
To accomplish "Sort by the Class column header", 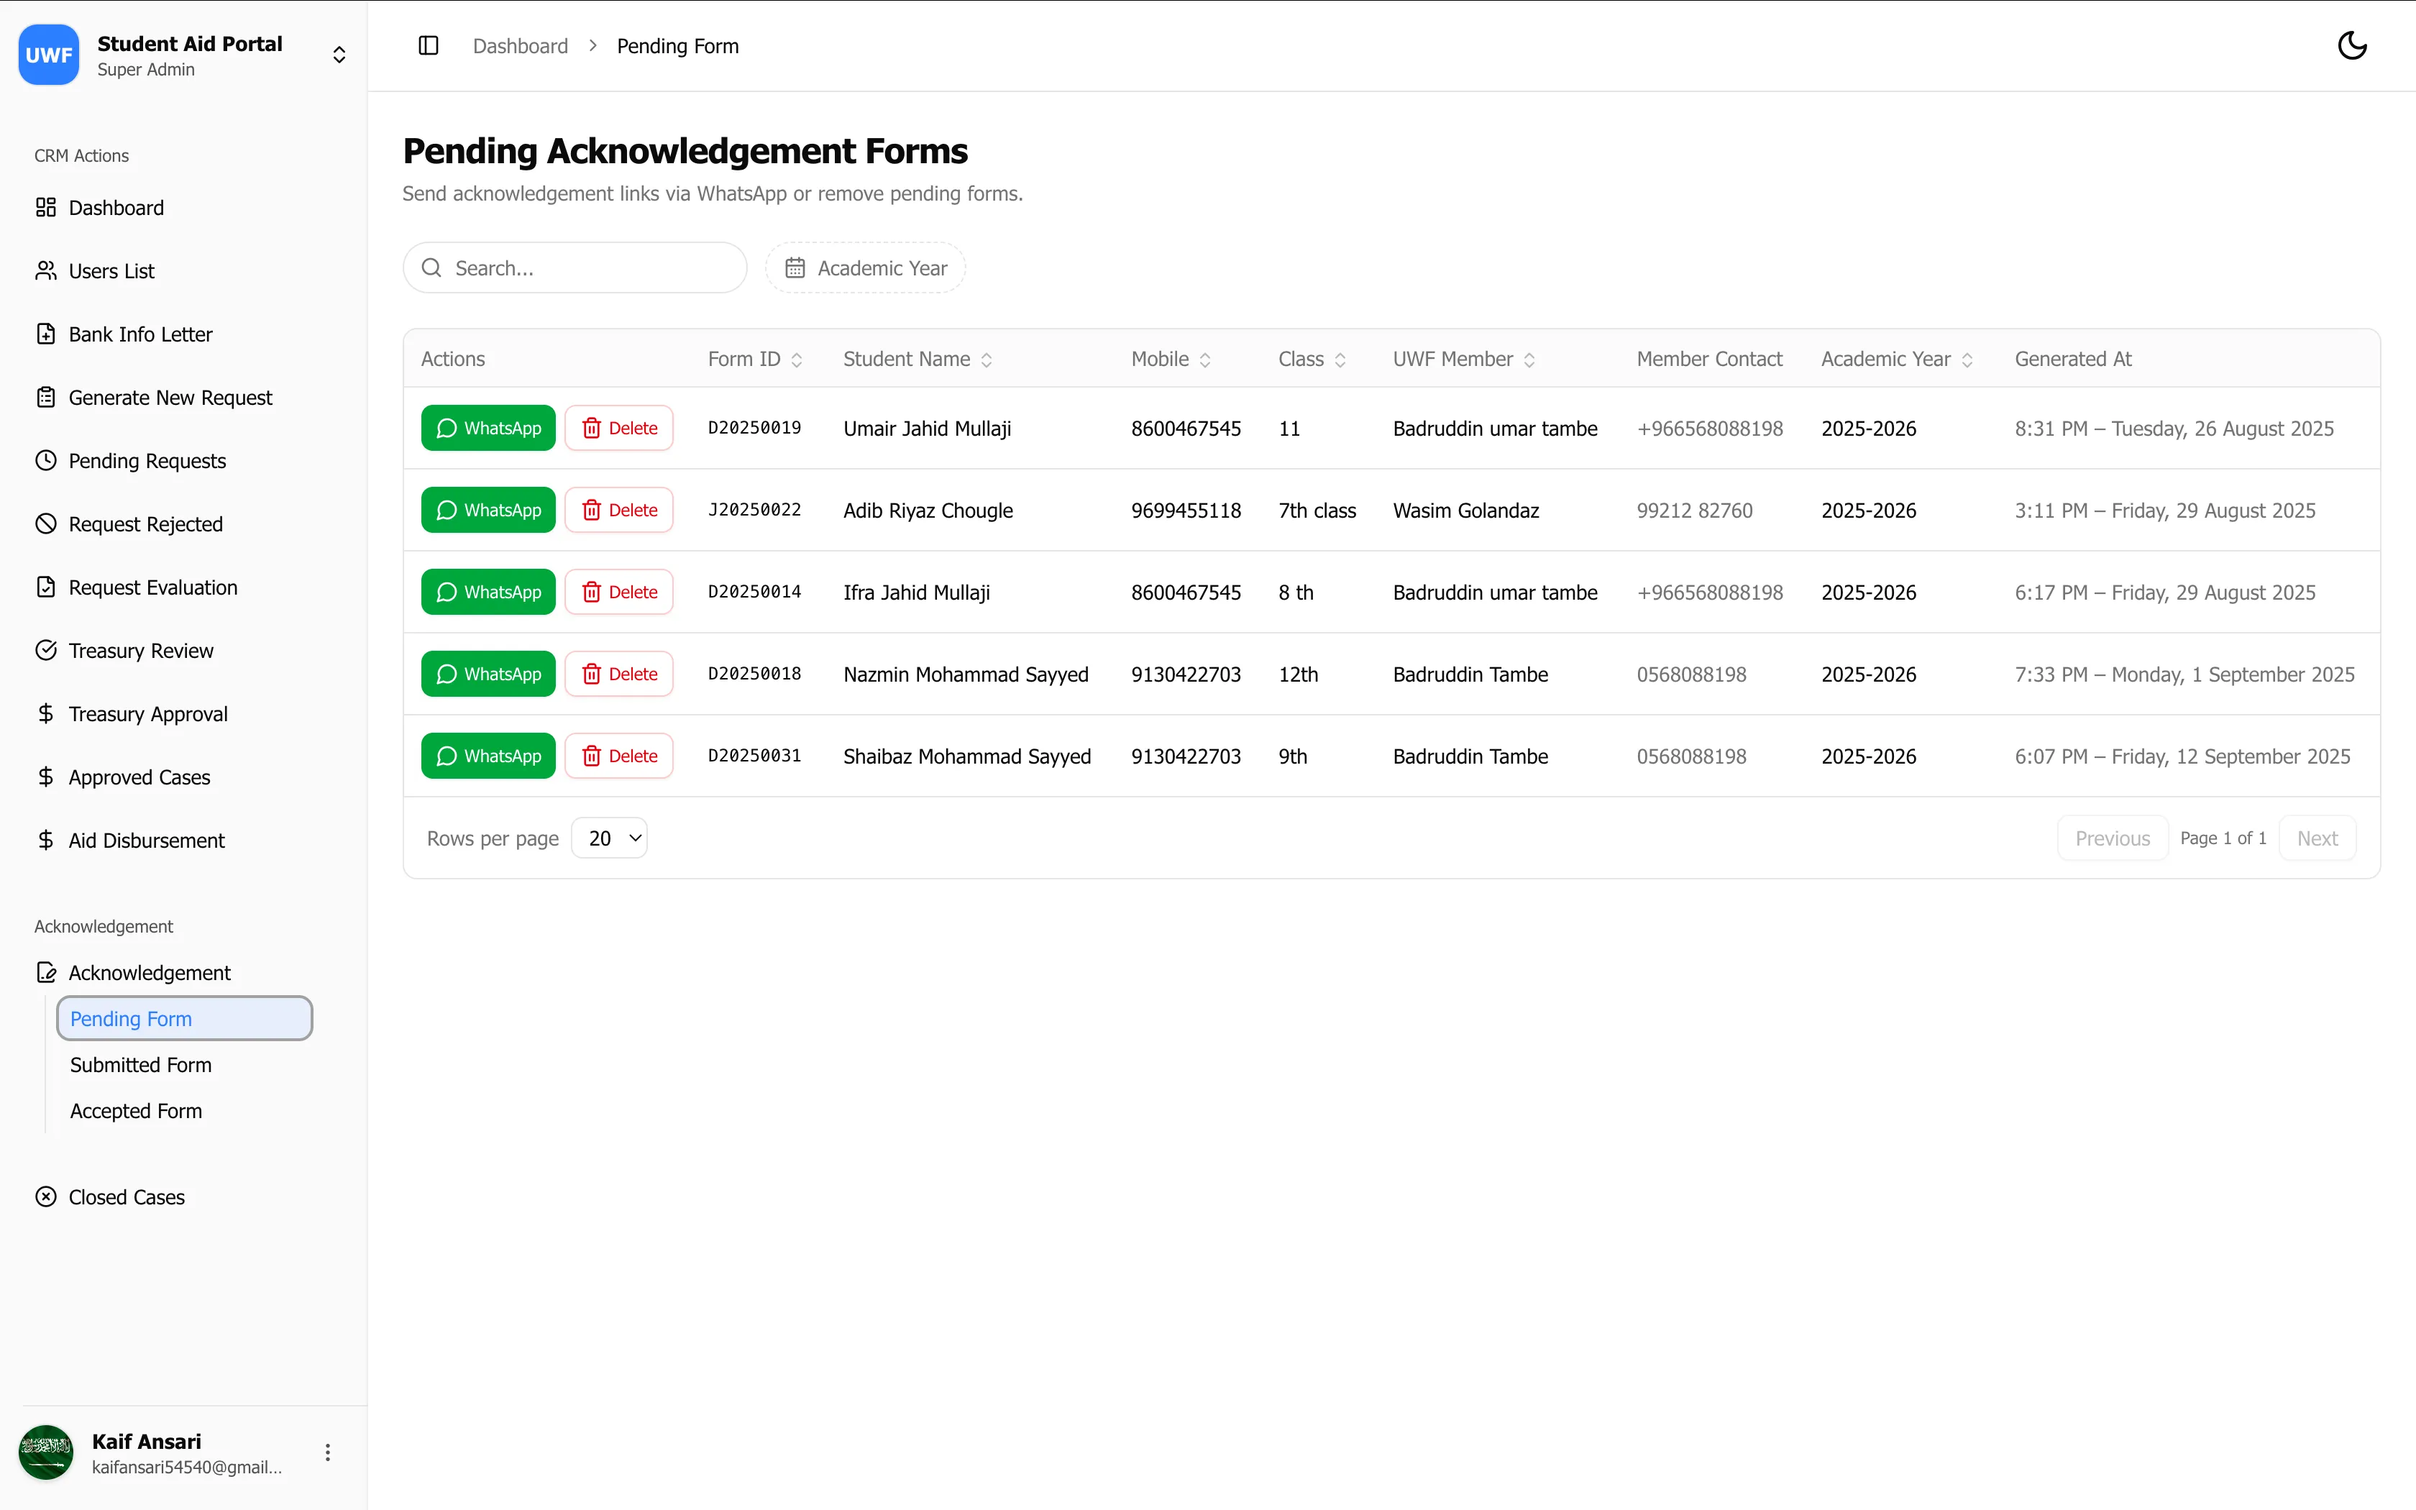I will pyautogui.click(x=1312, y=360).
